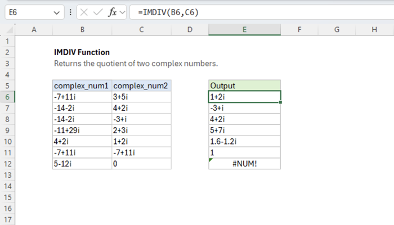
Task: Select cell C9 containing 2+3i
Action: (x=141, y=130)
